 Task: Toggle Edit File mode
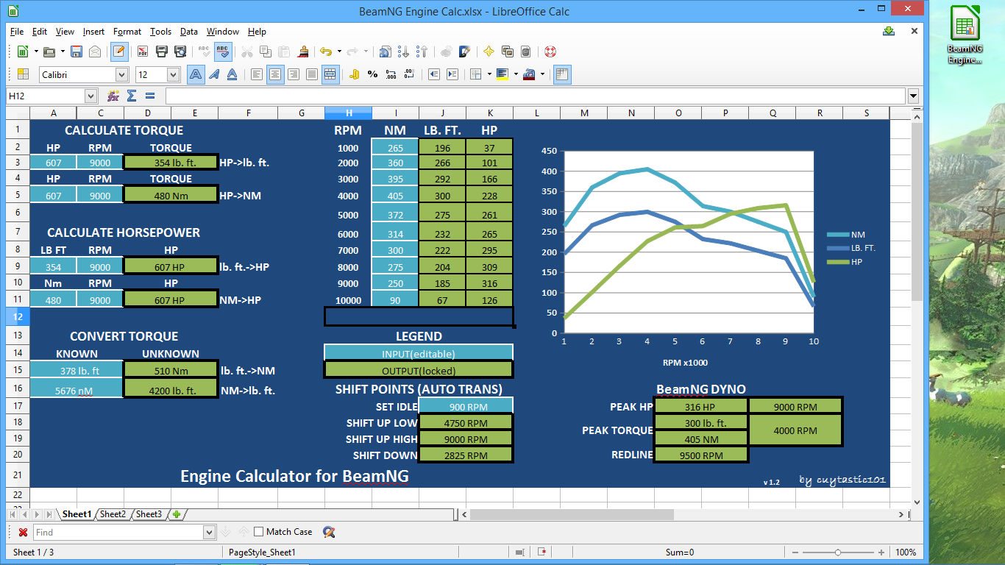tap(118, 51)
